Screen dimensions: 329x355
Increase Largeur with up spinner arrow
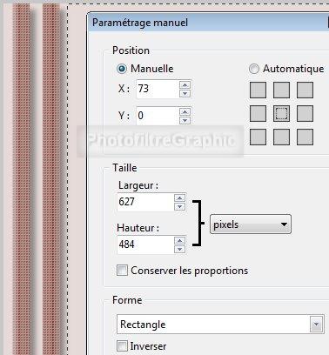coord(179,198)
